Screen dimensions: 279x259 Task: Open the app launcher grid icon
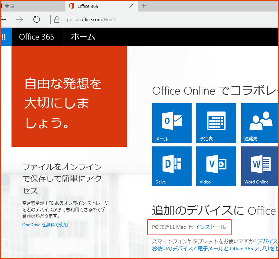tap(4, 37)
